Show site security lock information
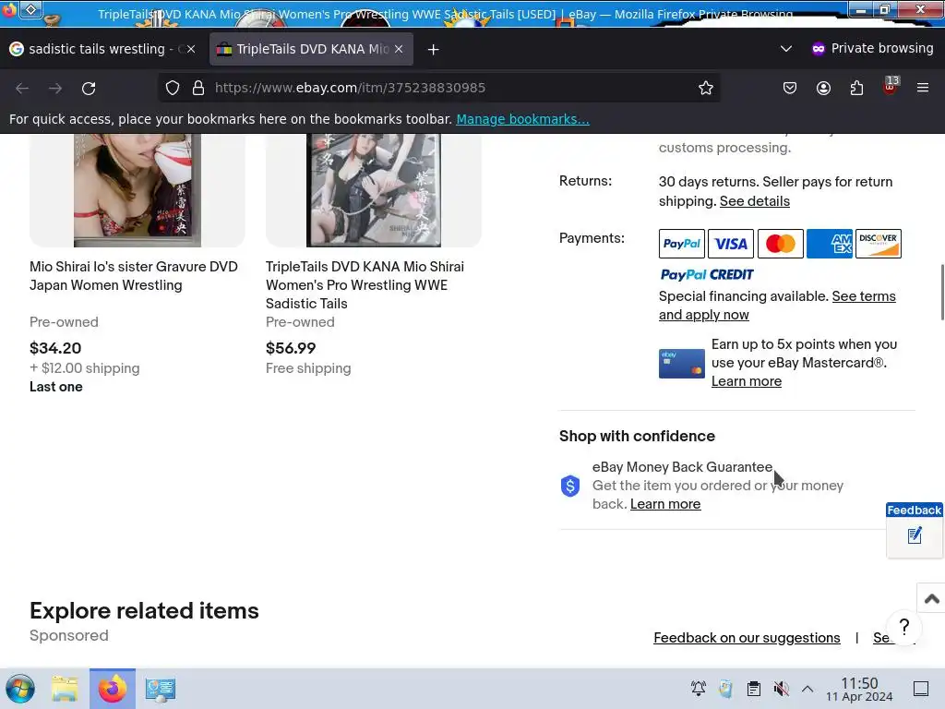The height and width of the screenshot is (709, 945). [x=198, y=88]
